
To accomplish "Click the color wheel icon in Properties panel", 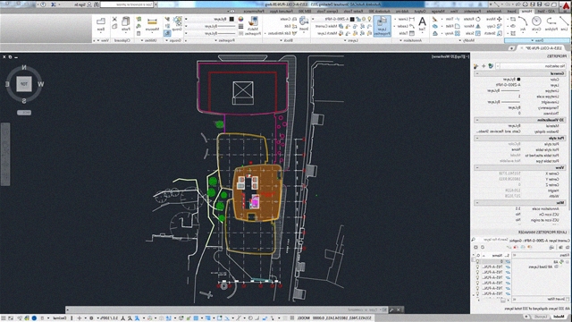I will click(x=240, y=19).
